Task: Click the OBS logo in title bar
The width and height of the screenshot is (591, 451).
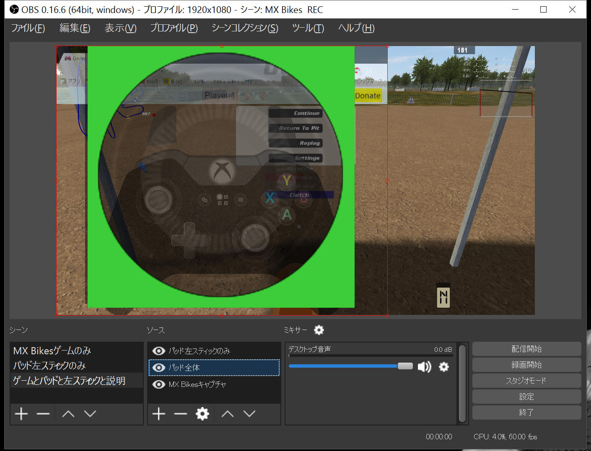Action: click(14, 9)
